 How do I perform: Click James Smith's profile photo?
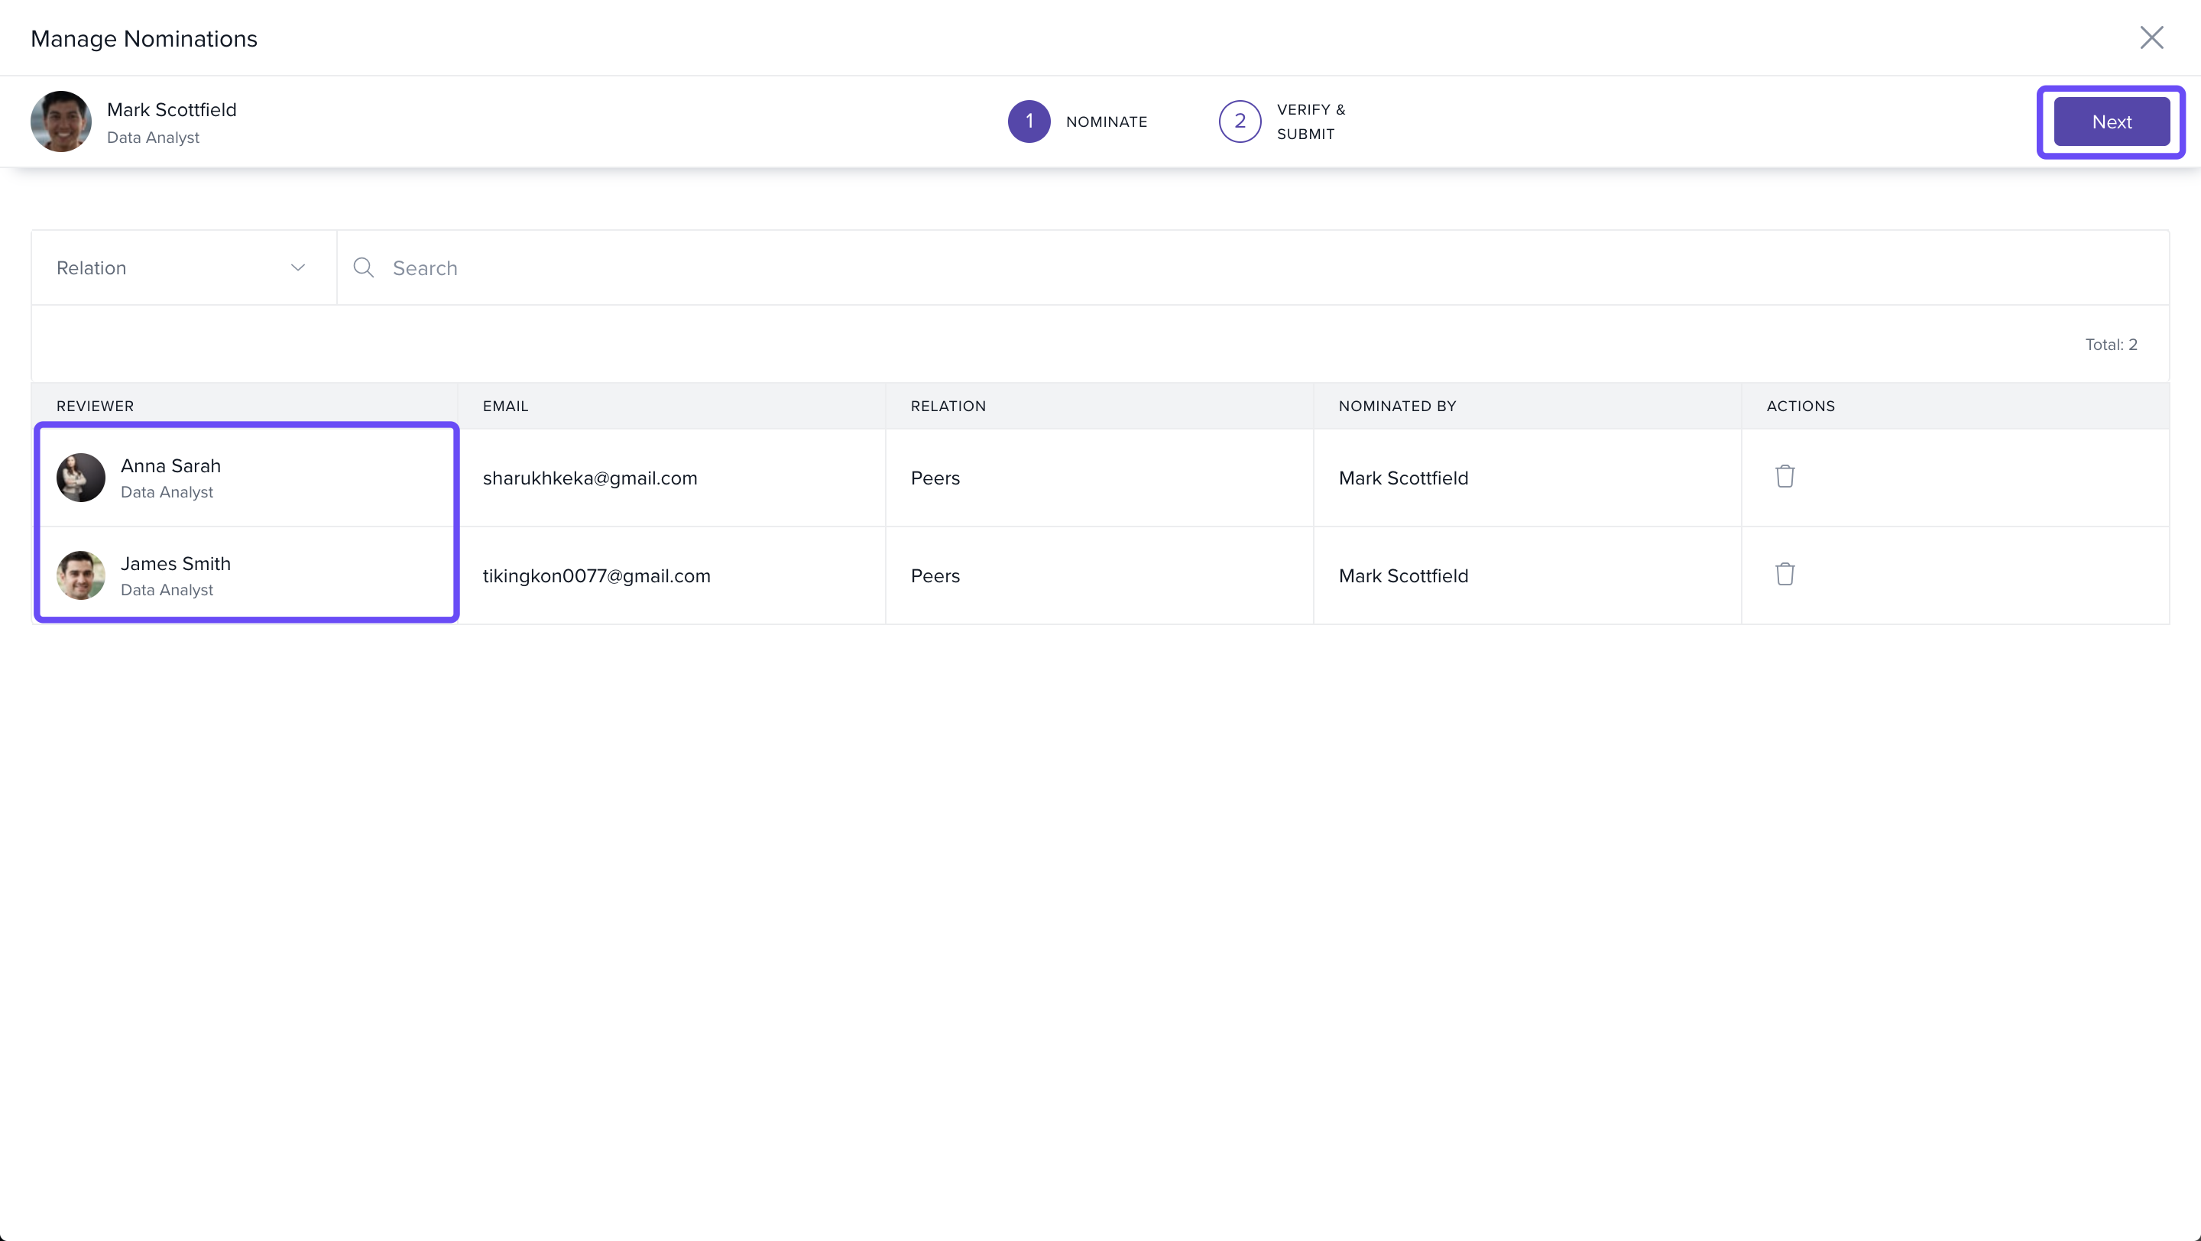coord(80,575)
